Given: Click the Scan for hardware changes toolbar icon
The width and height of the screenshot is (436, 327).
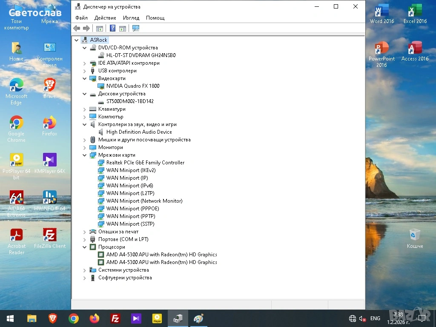Looking at the screenshot, I should [x=136, y=29].
